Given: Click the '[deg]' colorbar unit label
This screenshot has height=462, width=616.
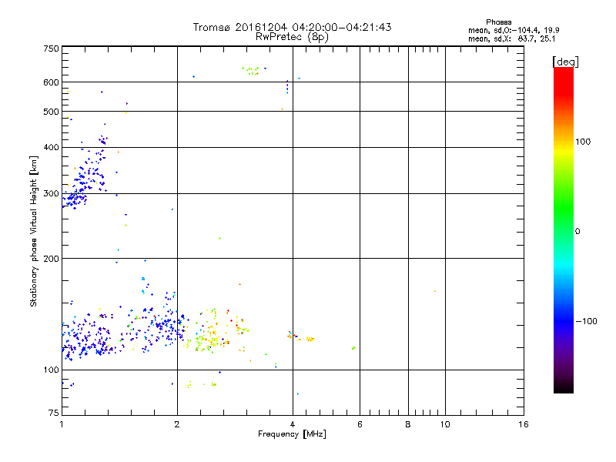Looking at the screenshot, I should pos(565,62).
